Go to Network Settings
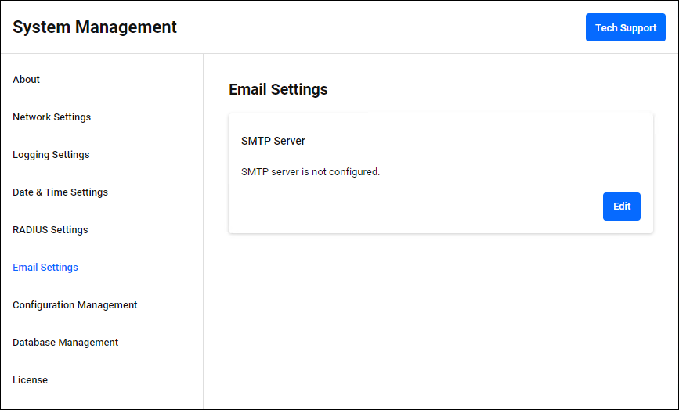 [52, 117]
